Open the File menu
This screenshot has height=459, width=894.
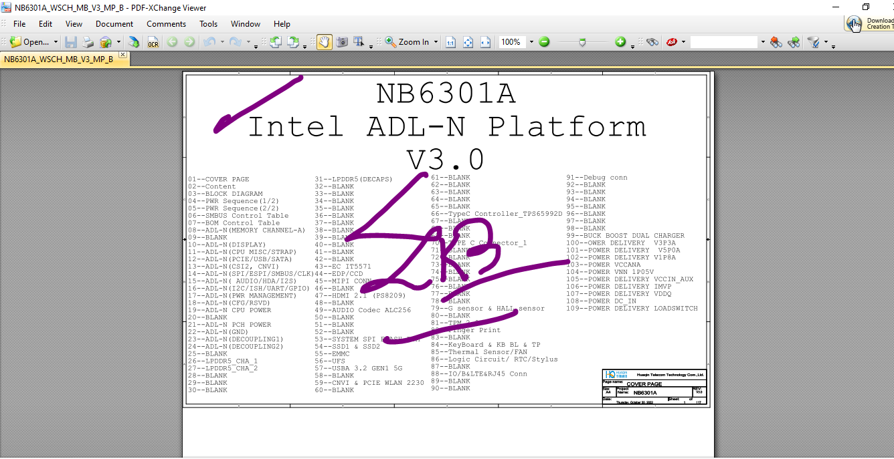tap(19, 23)
